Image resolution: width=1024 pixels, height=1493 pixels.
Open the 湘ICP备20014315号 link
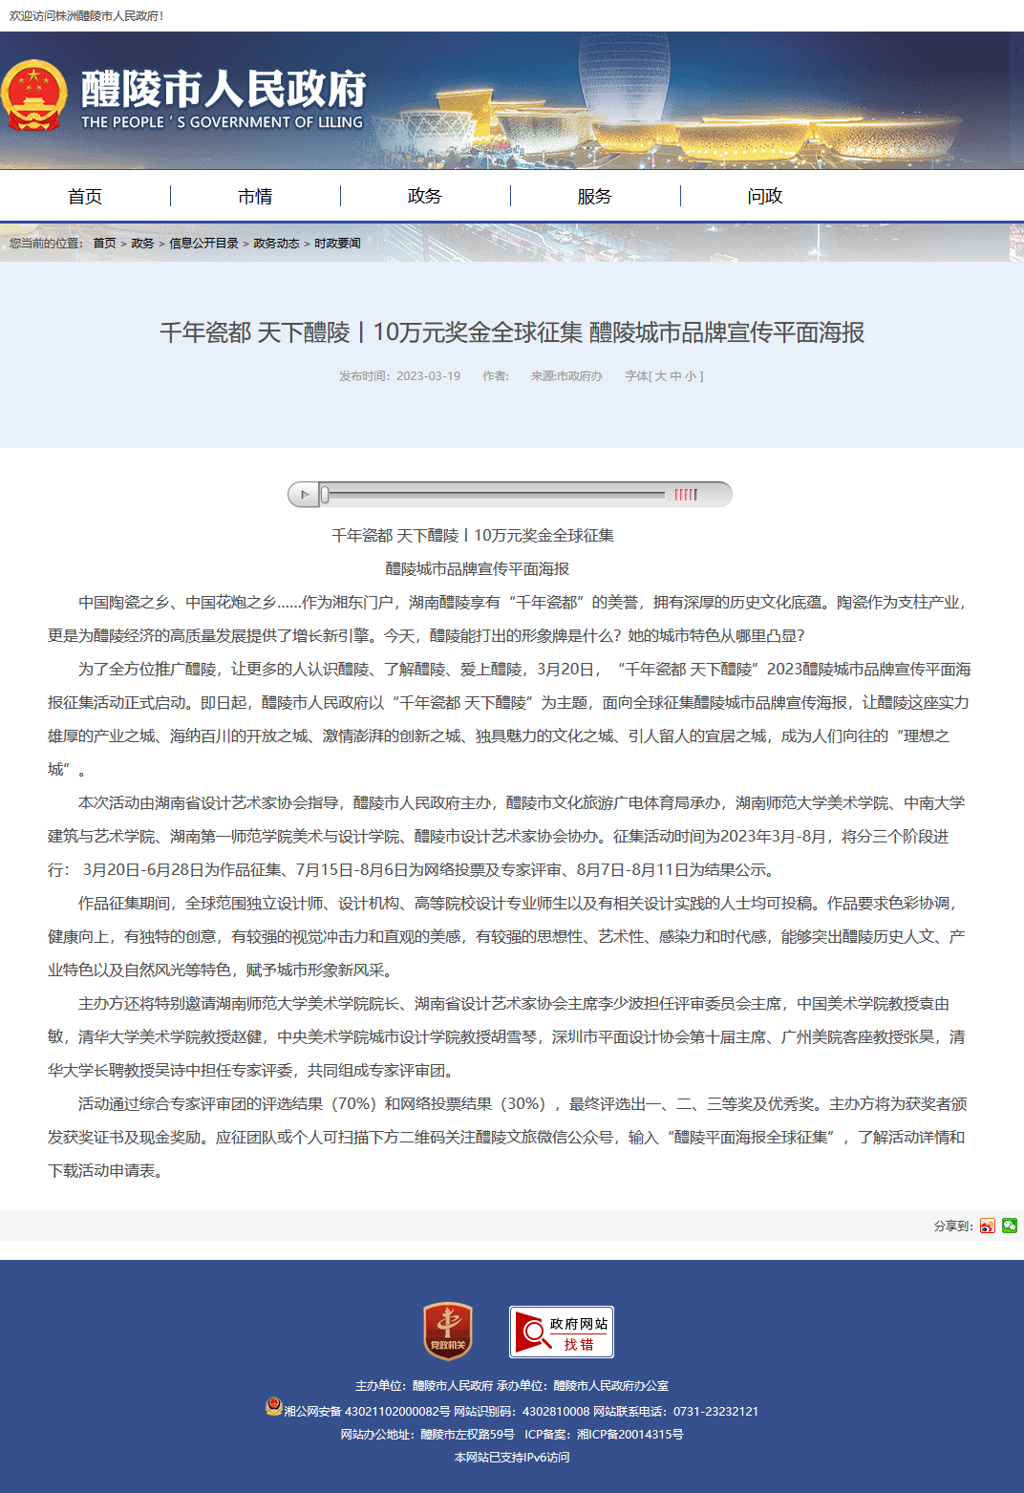coord(630,1435)
